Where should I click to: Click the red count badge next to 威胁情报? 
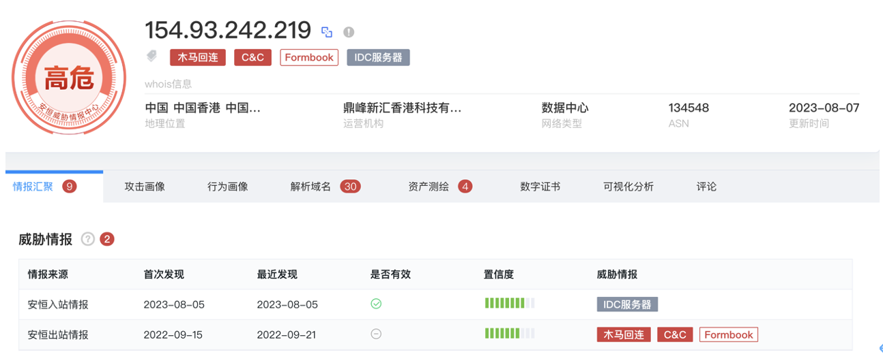point(107,239)
